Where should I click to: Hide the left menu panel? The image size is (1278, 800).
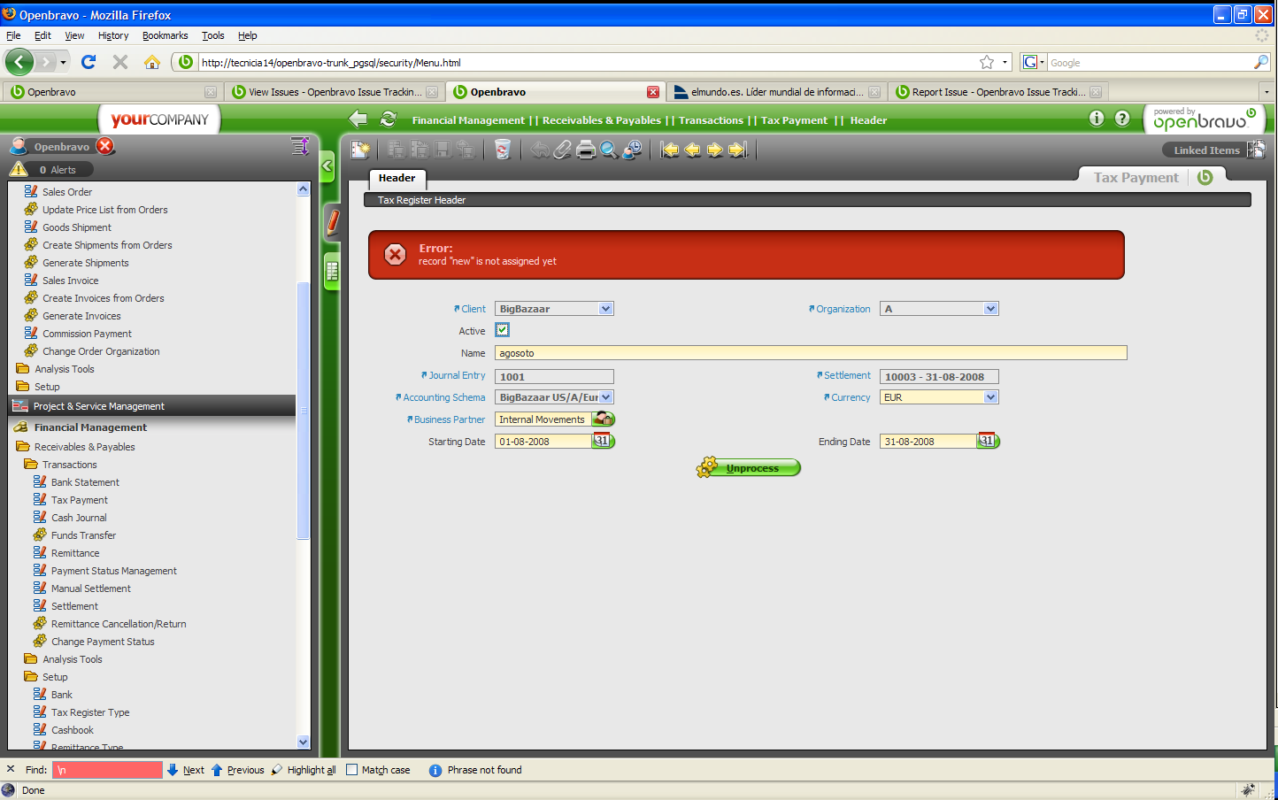pos(327,165)
